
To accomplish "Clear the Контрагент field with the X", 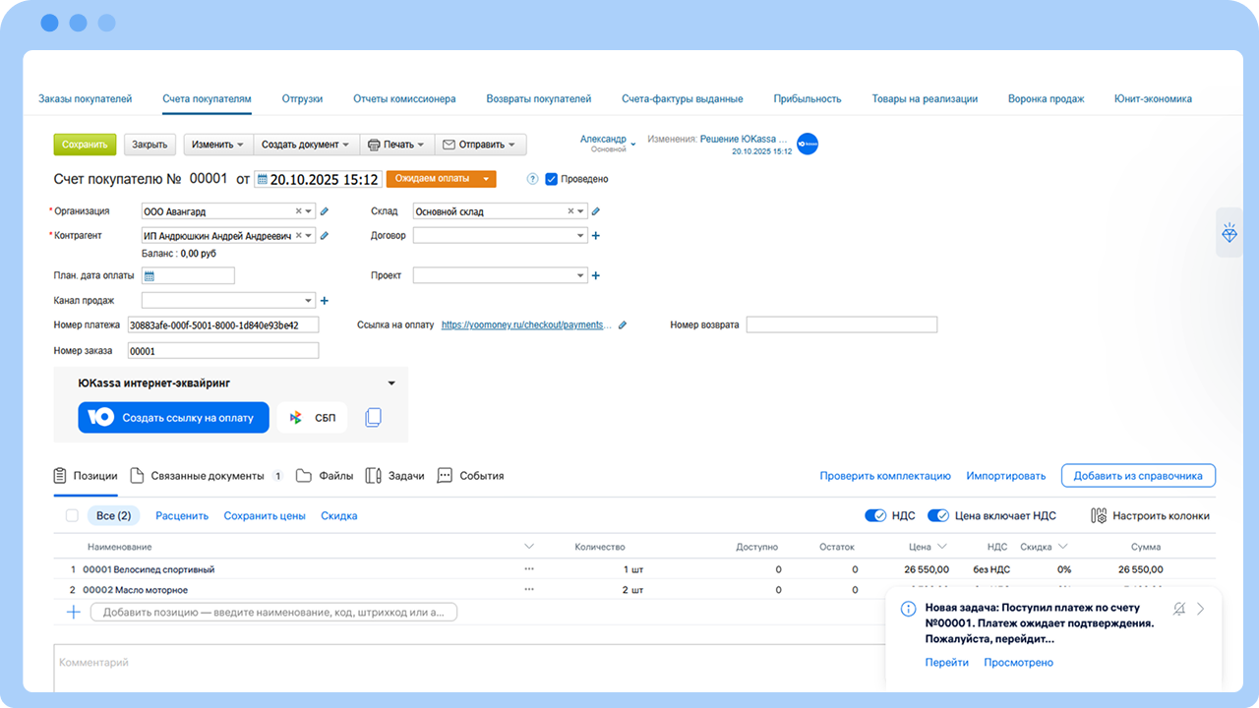I will (x=299, y=236).
